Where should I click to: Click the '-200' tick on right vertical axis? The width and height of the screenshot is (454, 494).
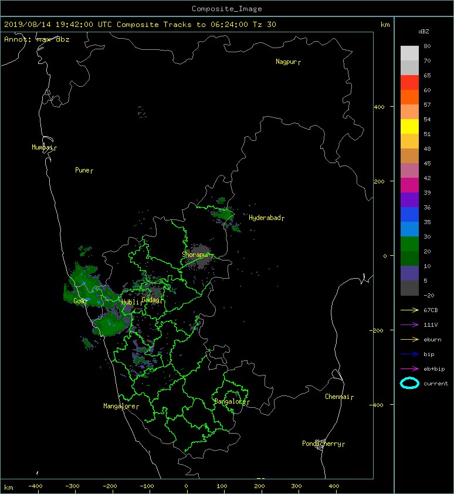[x=377, y=330]
